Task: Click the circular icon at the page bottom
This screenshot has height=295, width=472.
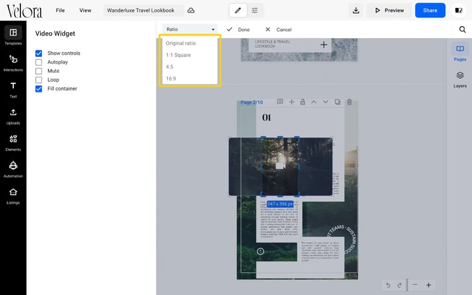Action: (x=260, y=251)
